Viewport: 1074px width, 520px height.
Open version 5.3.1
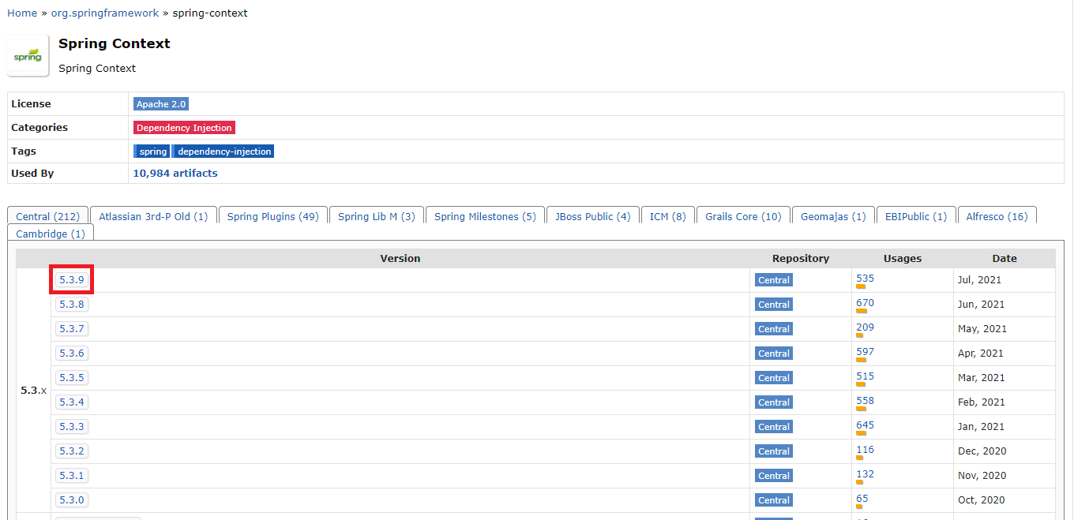coord(72,475)
